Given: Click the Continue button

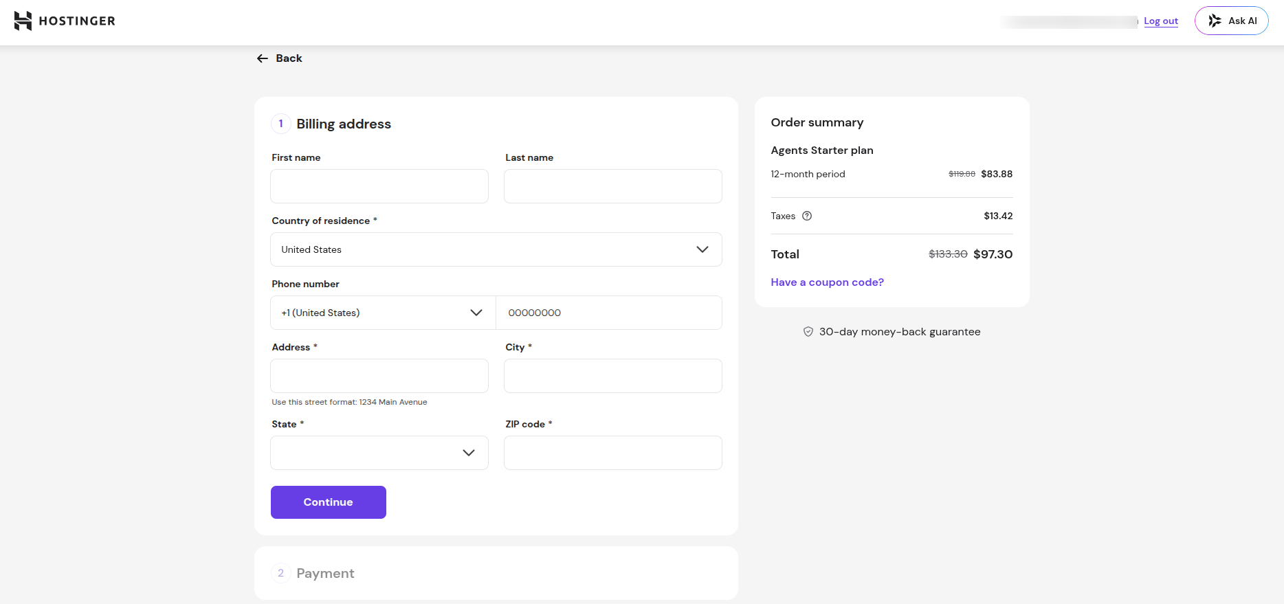Looking at the screenshot, I should pyautogui.click(x=329, y=502).
